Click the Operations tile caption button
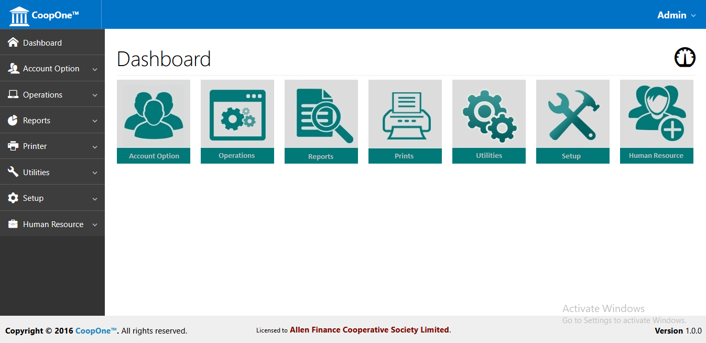The height and width of the screenshot is (343, 706). (237, 156)
